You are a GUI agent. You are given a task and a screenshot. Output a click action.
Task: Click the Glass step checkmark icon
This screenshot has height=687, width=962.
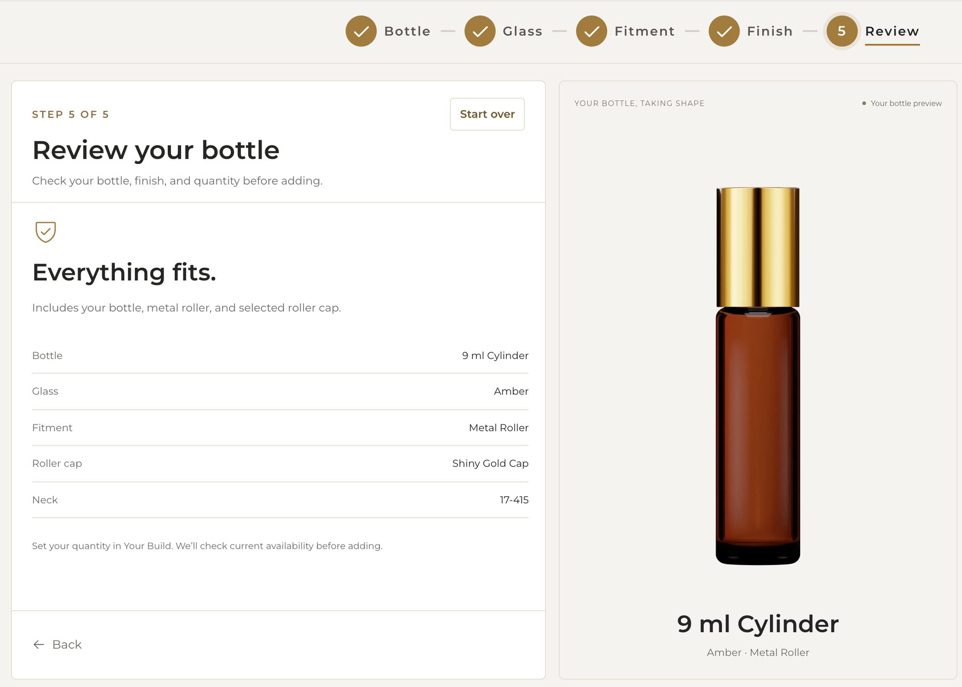[480, 31]
